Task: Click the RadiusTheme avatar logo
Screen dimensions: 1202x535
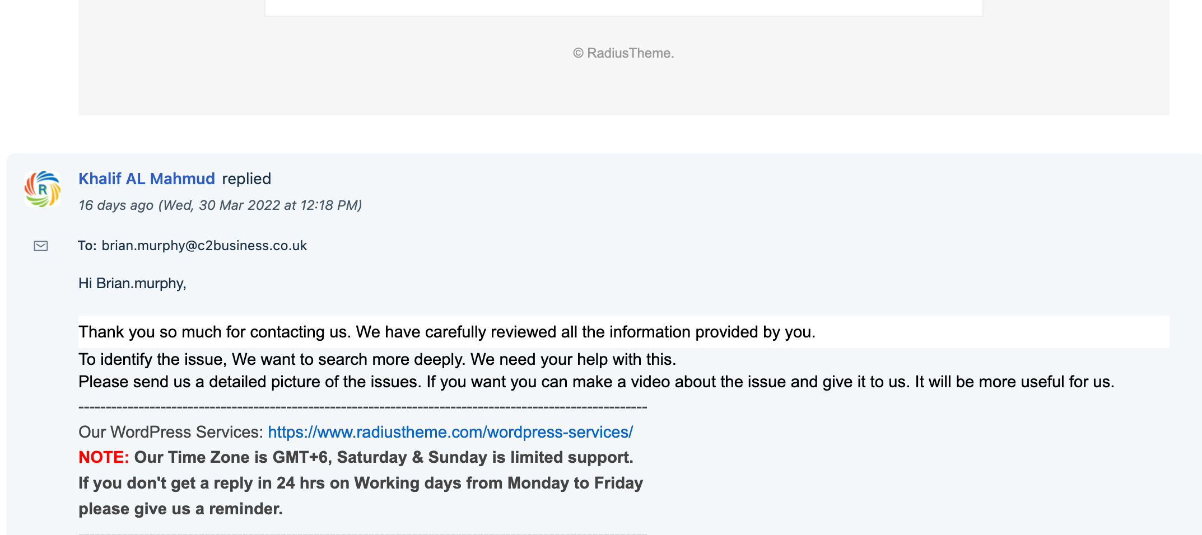Action: tap(43, 189)
